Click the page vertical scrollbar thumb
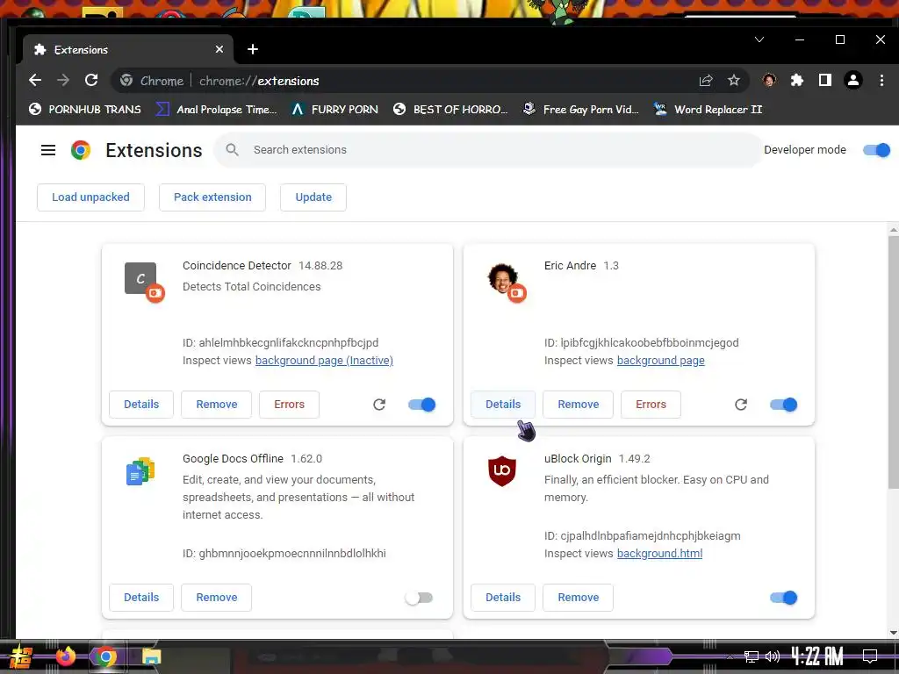This screenshot has height=674, width=899. click(x=893, y=361)
